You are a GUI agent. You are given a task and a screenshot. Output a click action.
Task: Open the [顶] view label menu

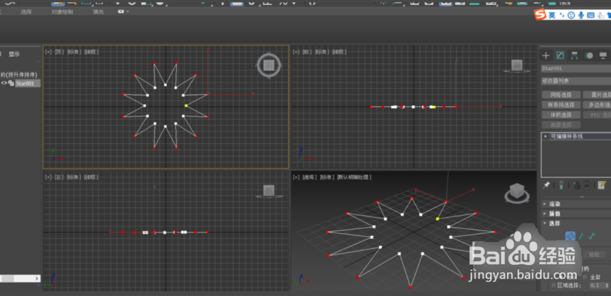[59, 51]
